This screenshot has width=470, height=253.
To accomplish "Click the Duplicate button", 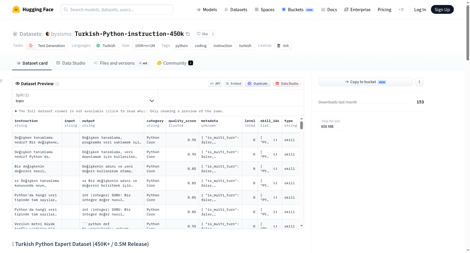I will click(258, 83).
